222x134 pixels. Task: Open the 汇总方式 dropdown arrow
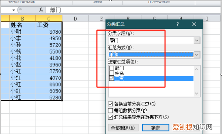coord(197,55)
